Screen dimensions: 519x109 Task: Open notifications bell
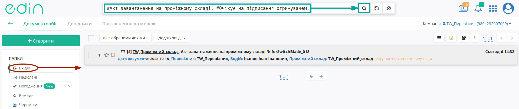[x=478, y=8]
